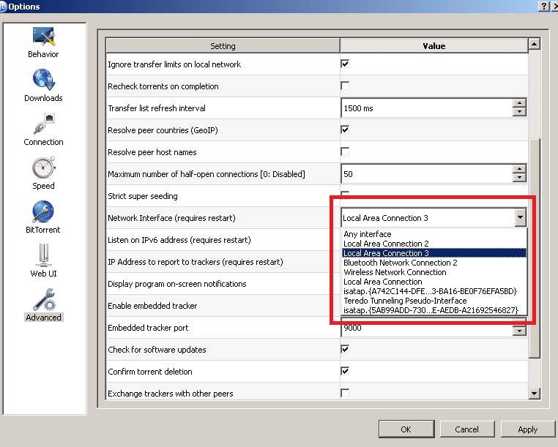Click the help question mark button
This screenshot has height=447, width=558.
pyautogui.click(x=544, y=6)
